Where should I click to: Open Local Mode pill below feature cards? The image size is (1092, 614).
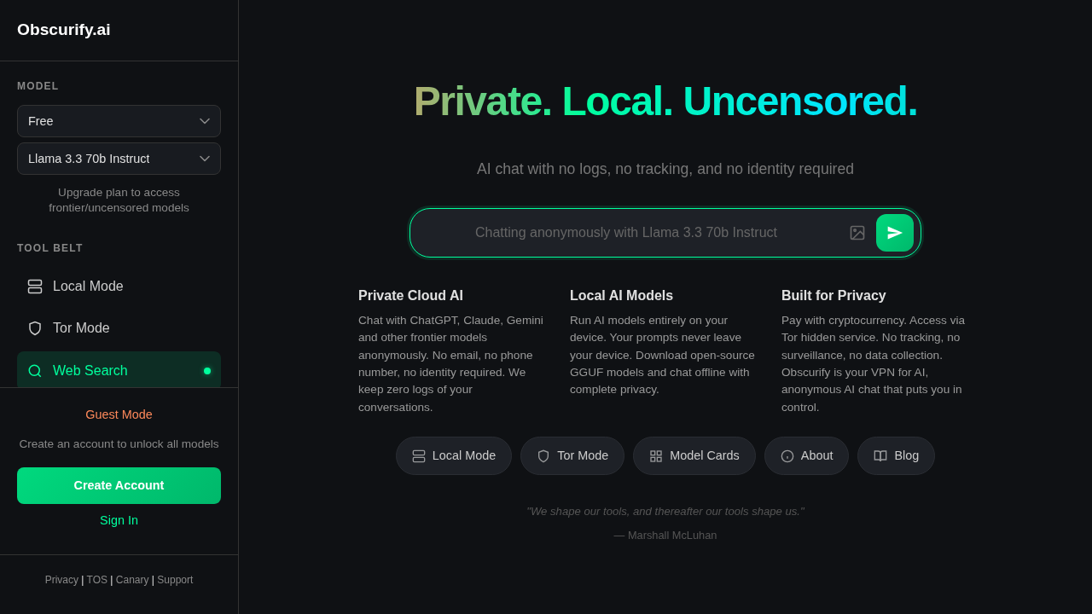(x=454, y=456)
